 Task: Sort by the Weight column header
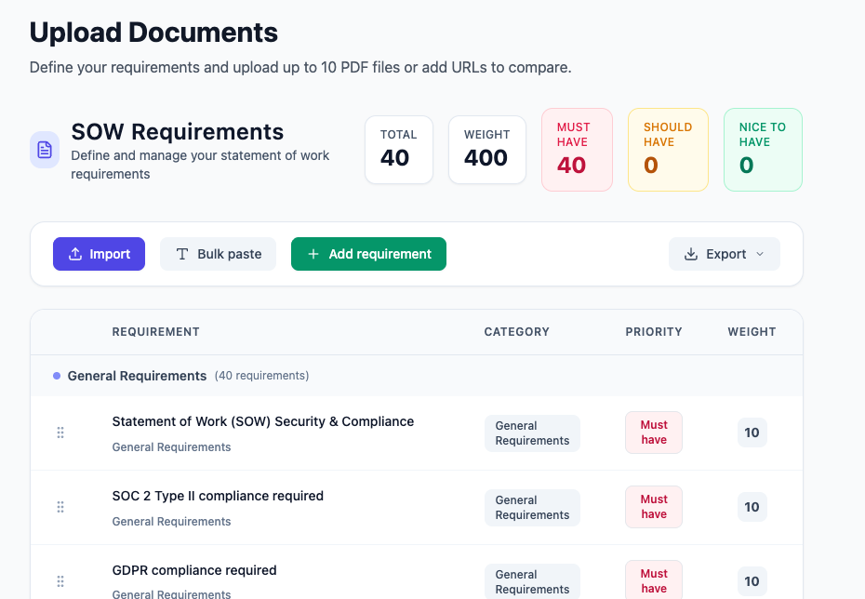click(752, 331)
